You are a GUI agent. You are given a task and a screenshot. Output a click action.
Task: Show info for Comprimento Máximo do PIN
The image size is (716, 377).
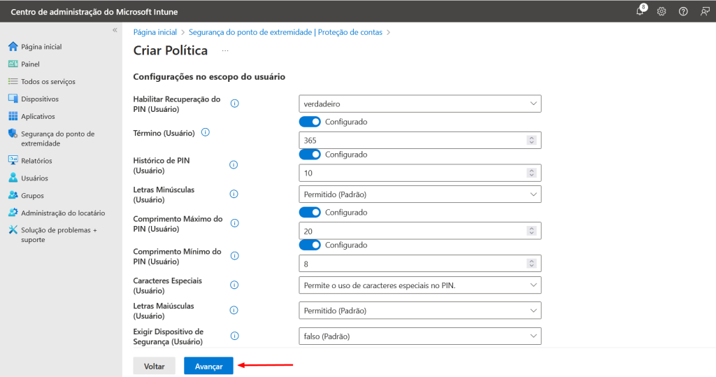(x=235, y=223)
